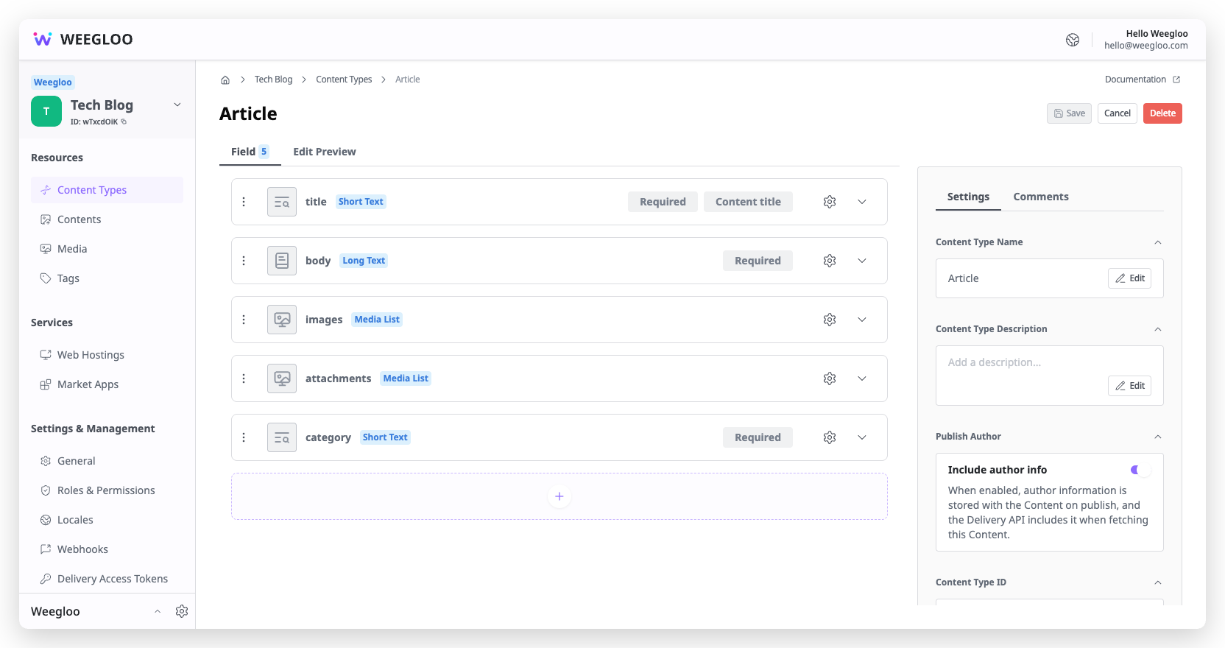
Task: Click the Content title tag on title field
Action: click(x=748, y=202)
